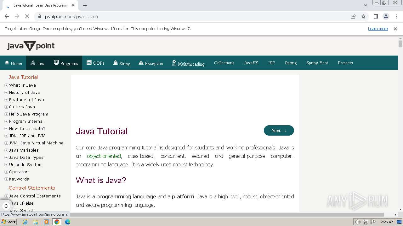
Task: Click the horizontal scrollbar right arrow
Action: 395,215
